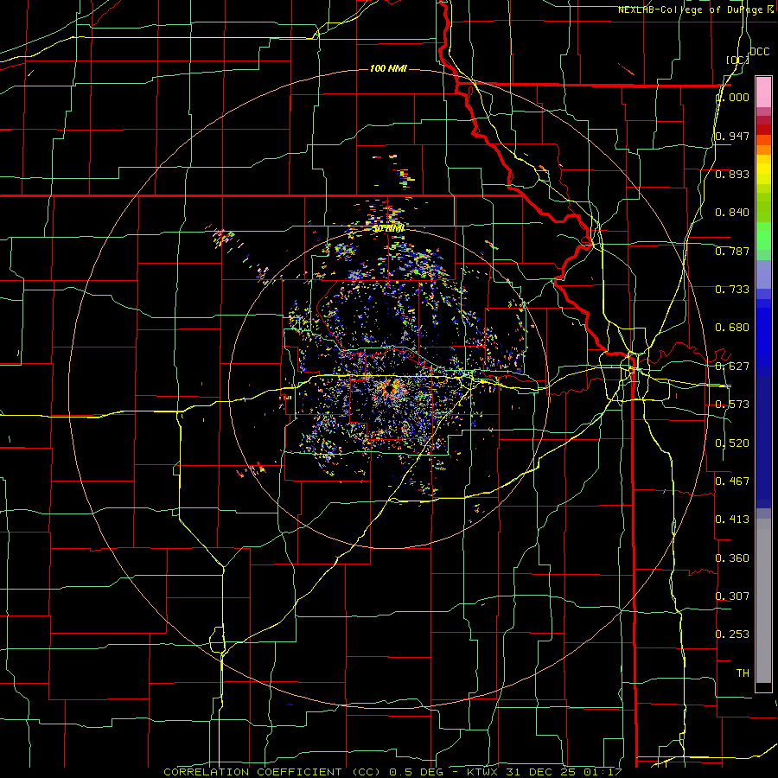The height and width of the screenshot is (778, 778).
Task: Click the 0.733 legend value
Action: 732,290
